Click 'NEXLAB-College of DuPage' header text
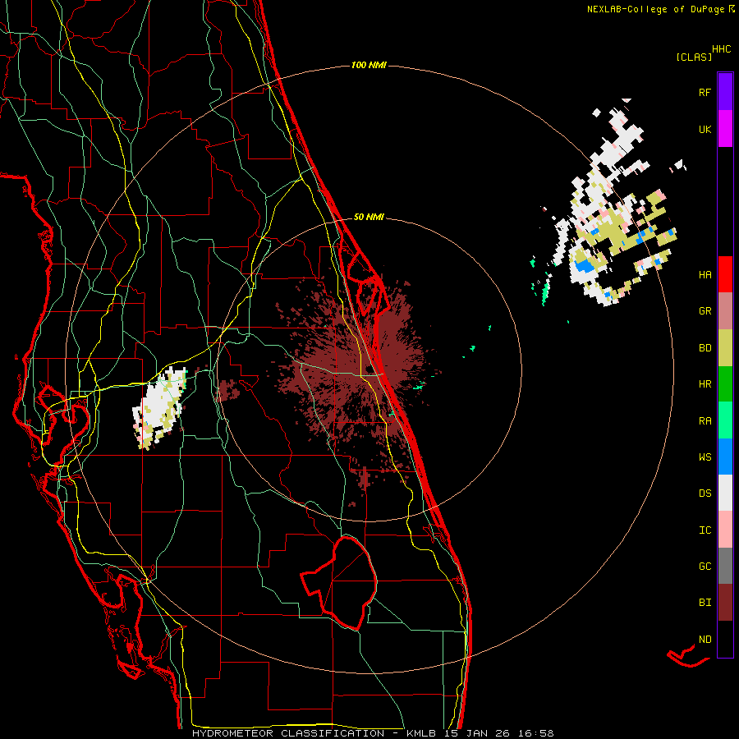The height and width of the screenshot is (739, 739). [x=656, y=9]
